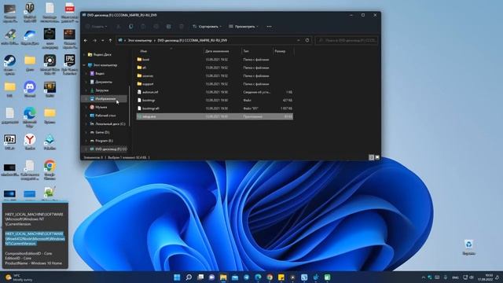Open Task View from taskbar
Viewport: 503px width, 283px height.
200,277
